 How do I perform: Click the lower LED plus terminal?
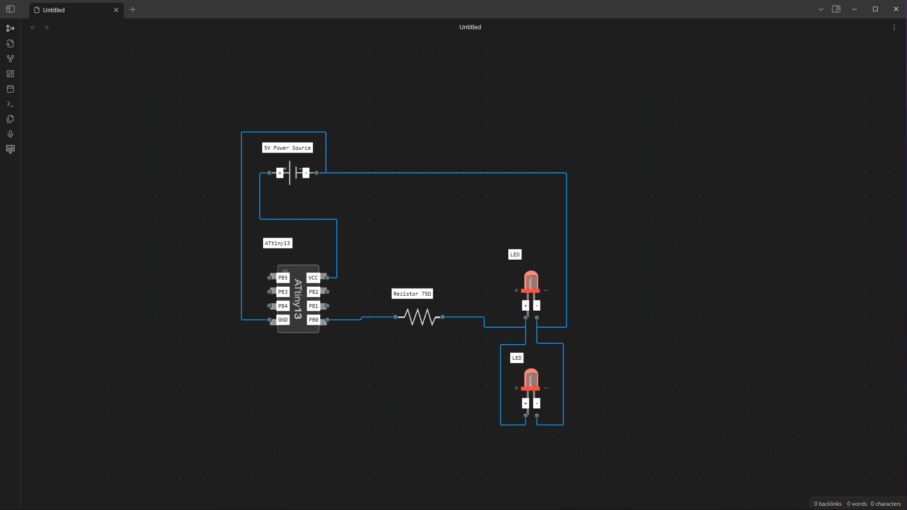(x=525, y=403)
